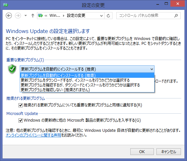This screenshot has height=161, width=187.
Task: Click the green shield check icon
Action: [12, 69]
